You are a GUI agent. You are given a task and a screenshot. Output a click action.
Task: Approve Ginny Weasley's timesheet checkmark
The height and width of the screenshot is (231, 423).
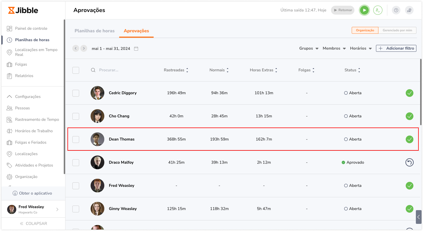[x=409, y=209]
